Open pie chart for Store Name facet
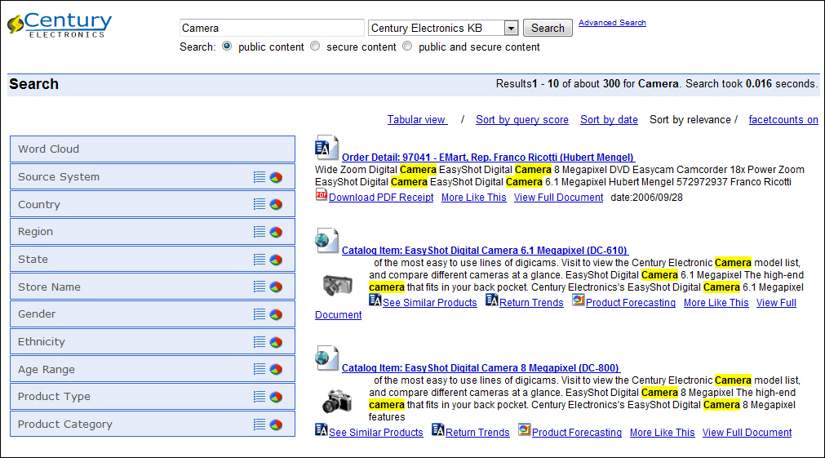The image size is (825, 458). pos(277,287)
